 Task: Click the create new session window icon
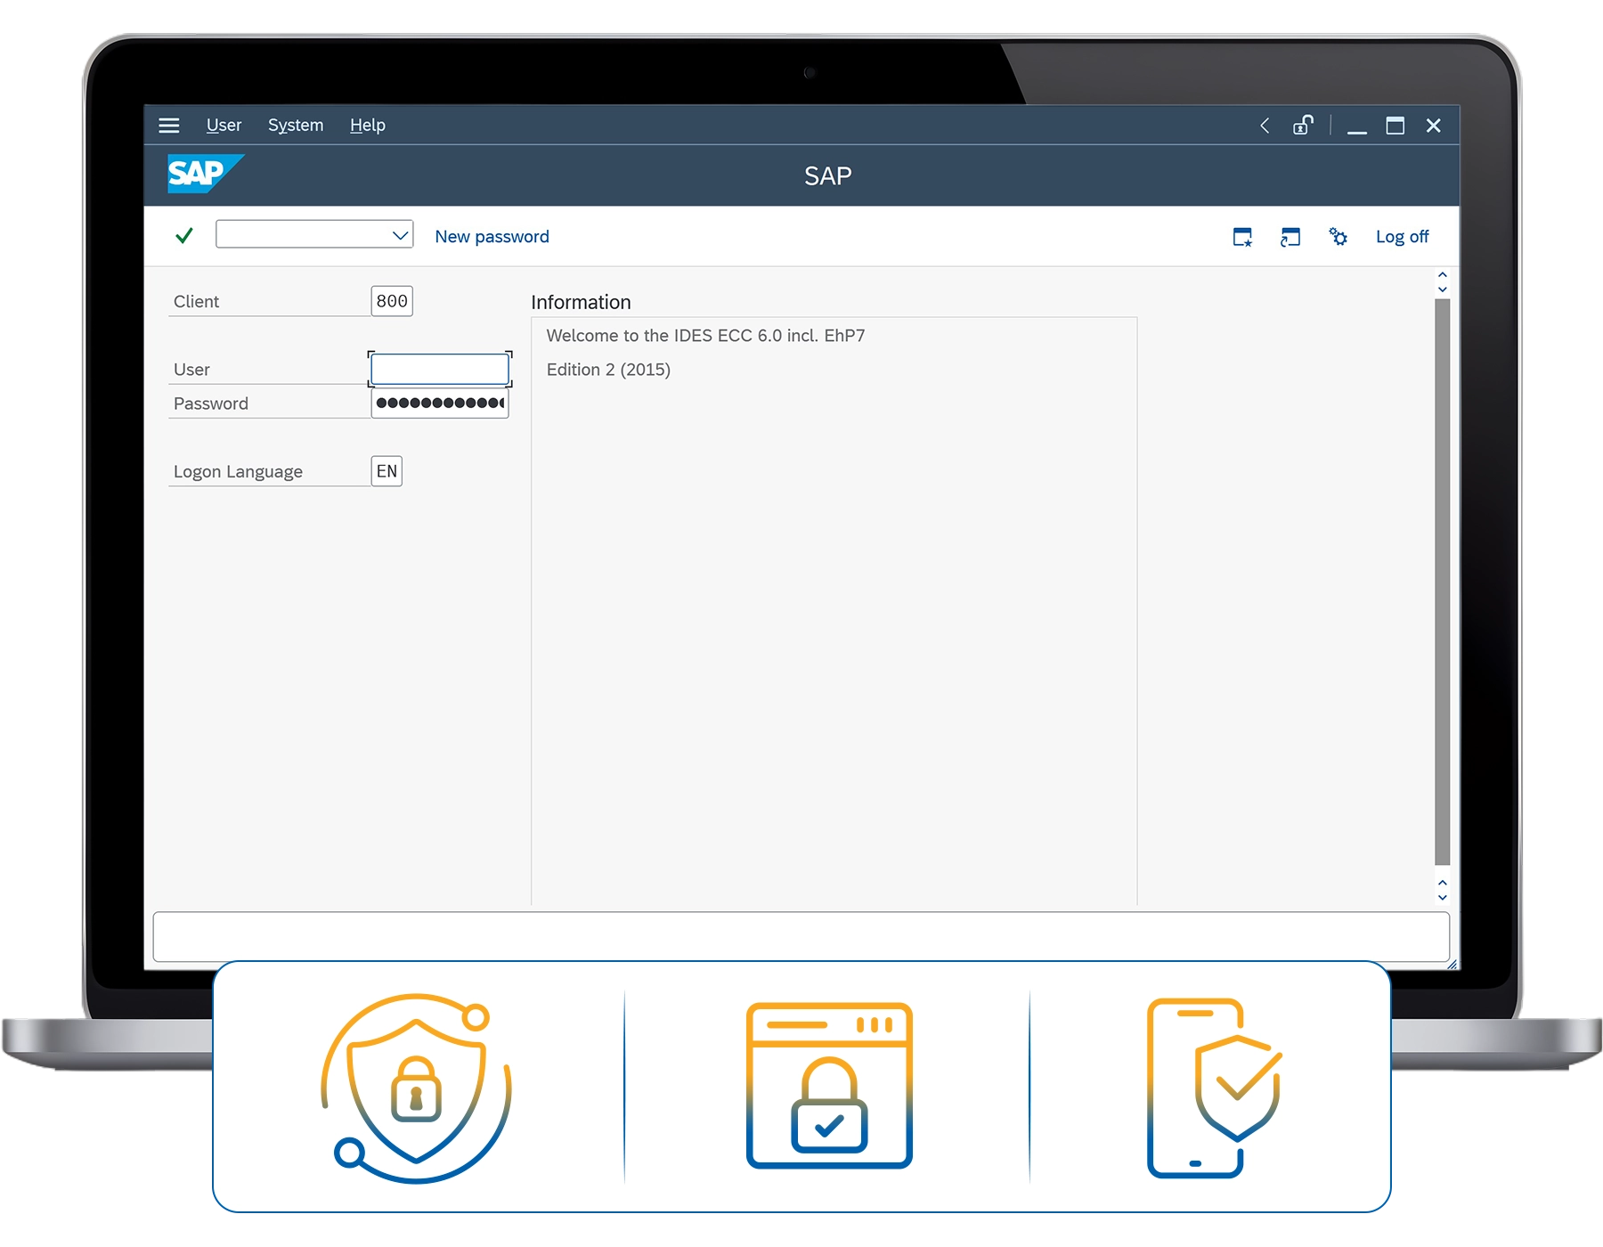point(1242,237)
